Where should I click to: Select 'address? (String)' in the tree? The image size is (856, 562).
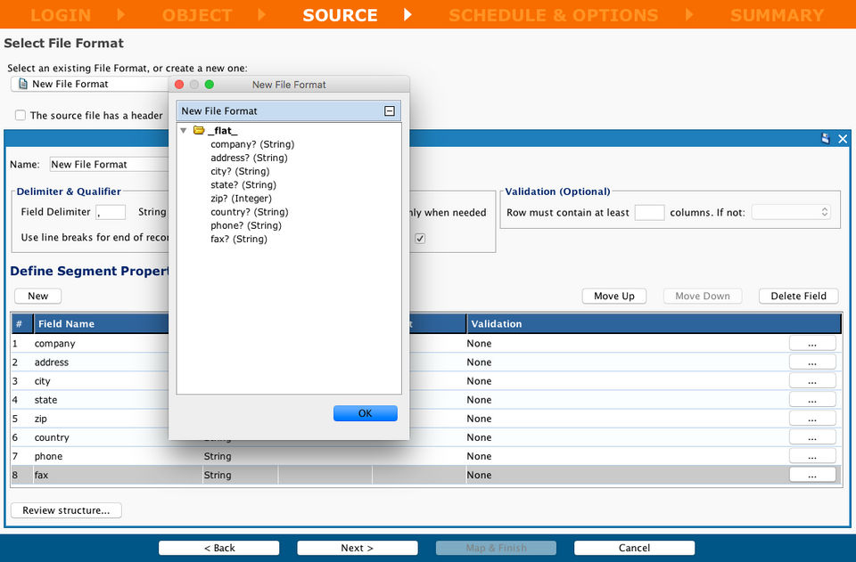[x=249, y=158]
